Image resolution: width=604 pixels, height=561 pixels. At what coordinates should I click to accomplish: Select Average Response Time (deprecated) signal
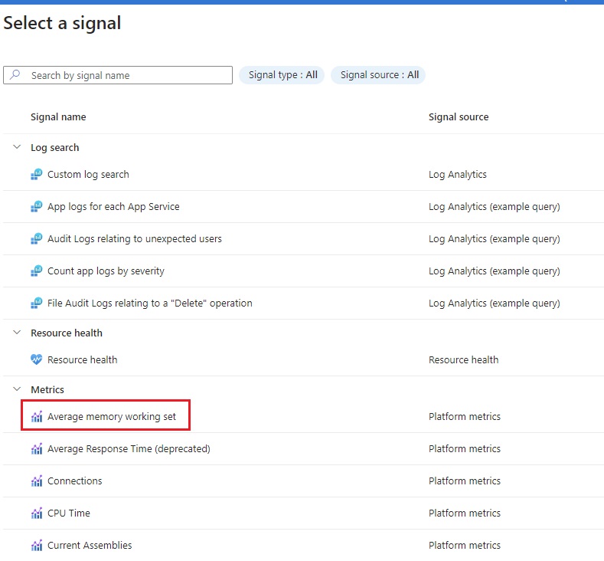coord(129,449)
